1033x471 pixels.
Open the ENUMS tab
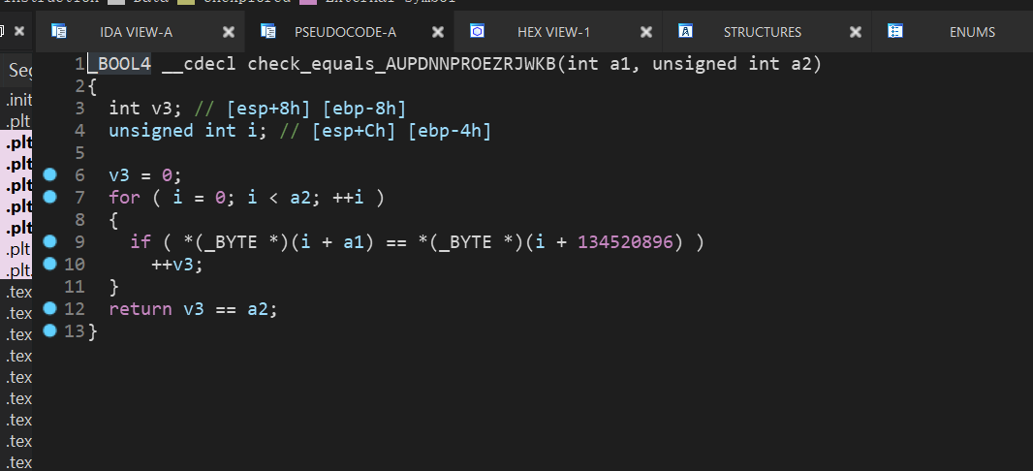click(x=972, y=32)
